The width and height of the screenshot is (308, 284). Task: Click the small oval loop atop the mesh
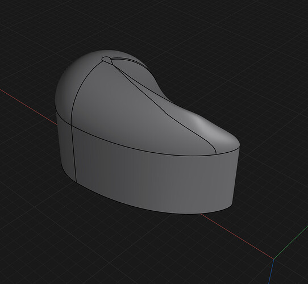point(107,60)
